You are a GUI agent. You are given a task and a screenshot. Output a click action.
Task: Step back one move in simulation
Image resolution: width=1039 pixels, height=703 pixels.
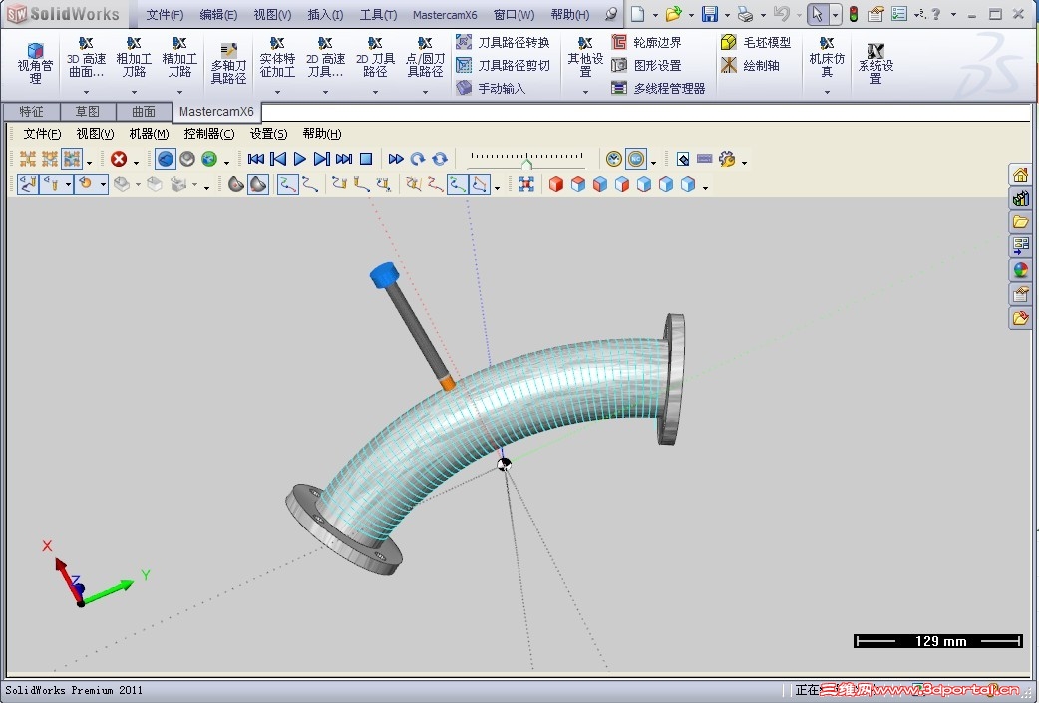pos(278,159)
